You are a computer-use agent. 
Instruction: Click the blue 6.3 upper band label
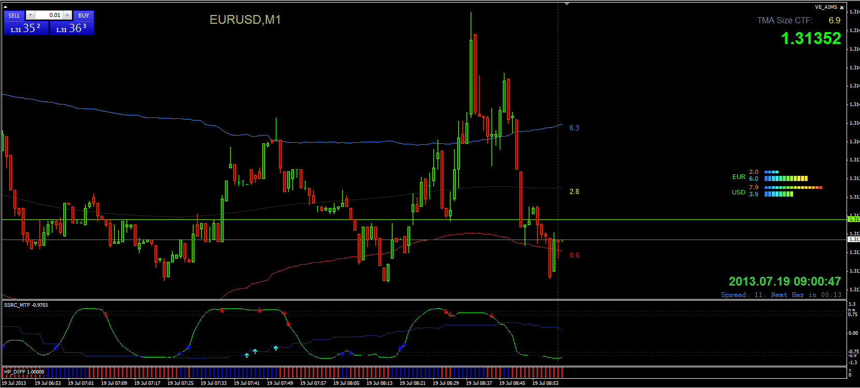tap(574, 128)
